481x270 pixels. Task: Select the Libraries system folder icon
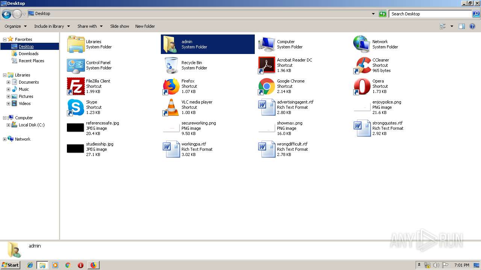pos(76,44)
